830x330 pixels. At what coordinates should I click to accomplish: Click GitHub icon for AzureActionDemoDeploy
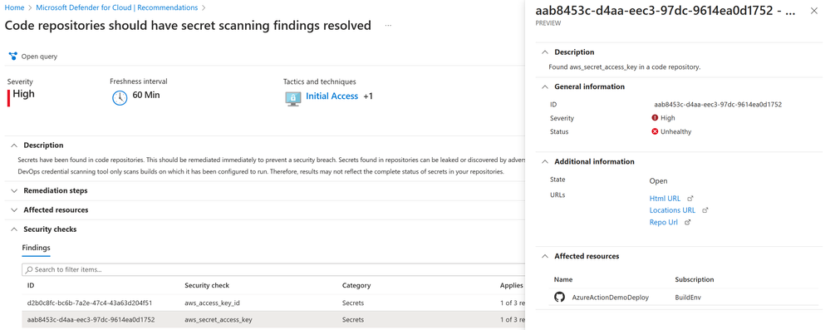(559, 297)
